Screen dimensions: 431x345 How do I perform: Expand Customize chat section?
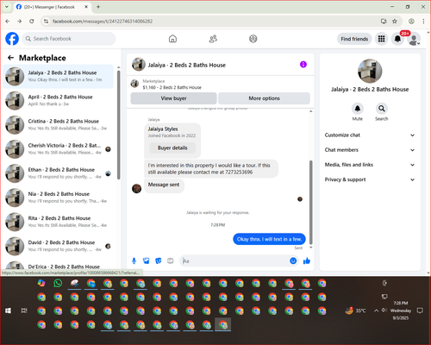click(370, 135)
